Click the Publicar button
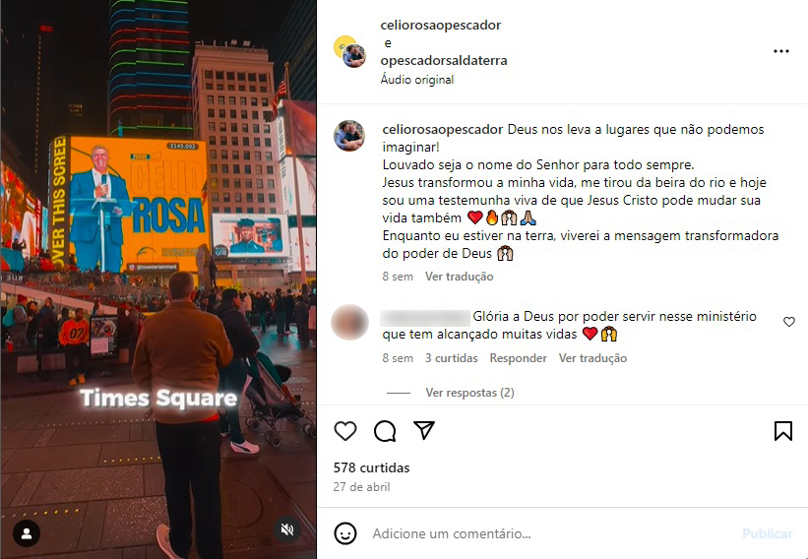Screen dimensions: 808x559 [768, 533]
